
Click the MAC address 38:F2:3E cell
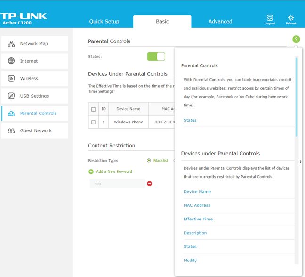pyautogui.click(x=161, y=122)
